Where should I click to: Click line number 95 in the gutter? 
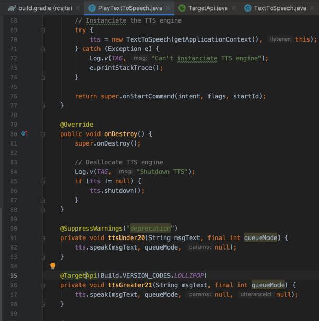click(14, 275)
